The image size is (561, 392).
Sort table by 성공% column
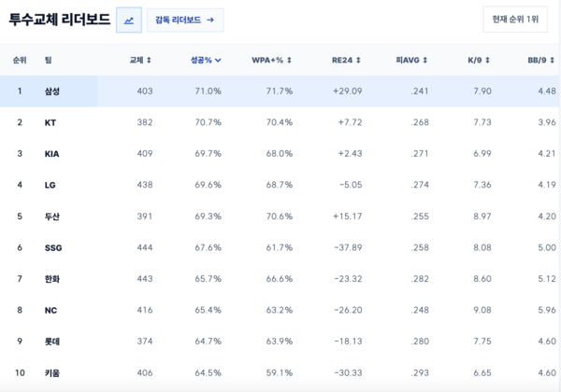pos(206,60)
